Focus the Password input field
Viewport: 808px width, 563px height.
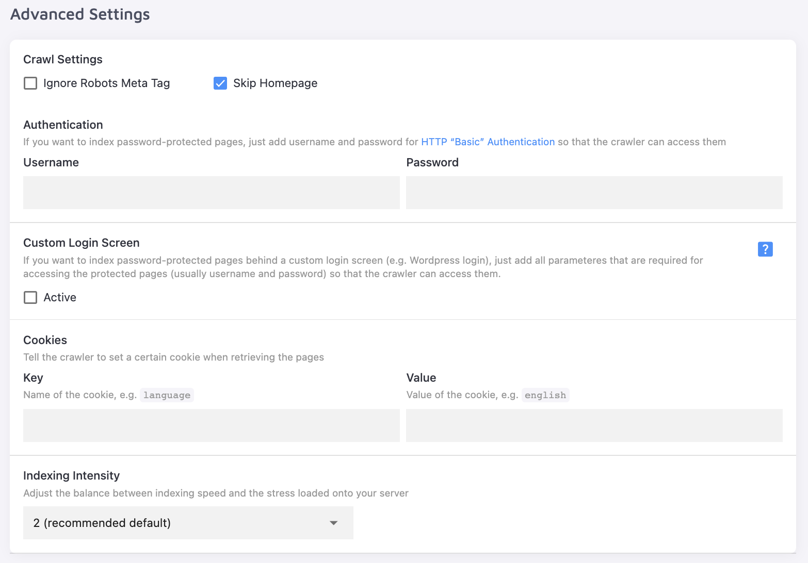click(x=594, y=193)
